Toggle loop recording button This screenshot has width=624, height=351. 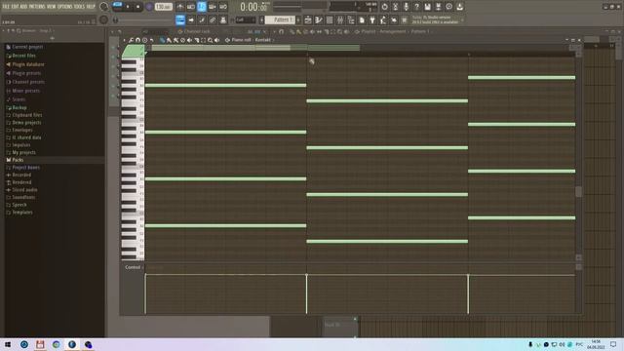(223, 7)
